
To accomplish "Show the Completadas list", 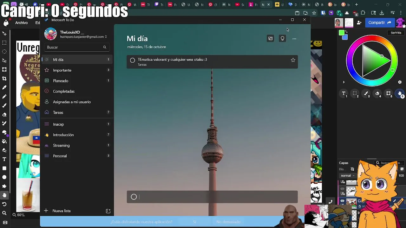I will pyautogui.click(x=77, y=91).
